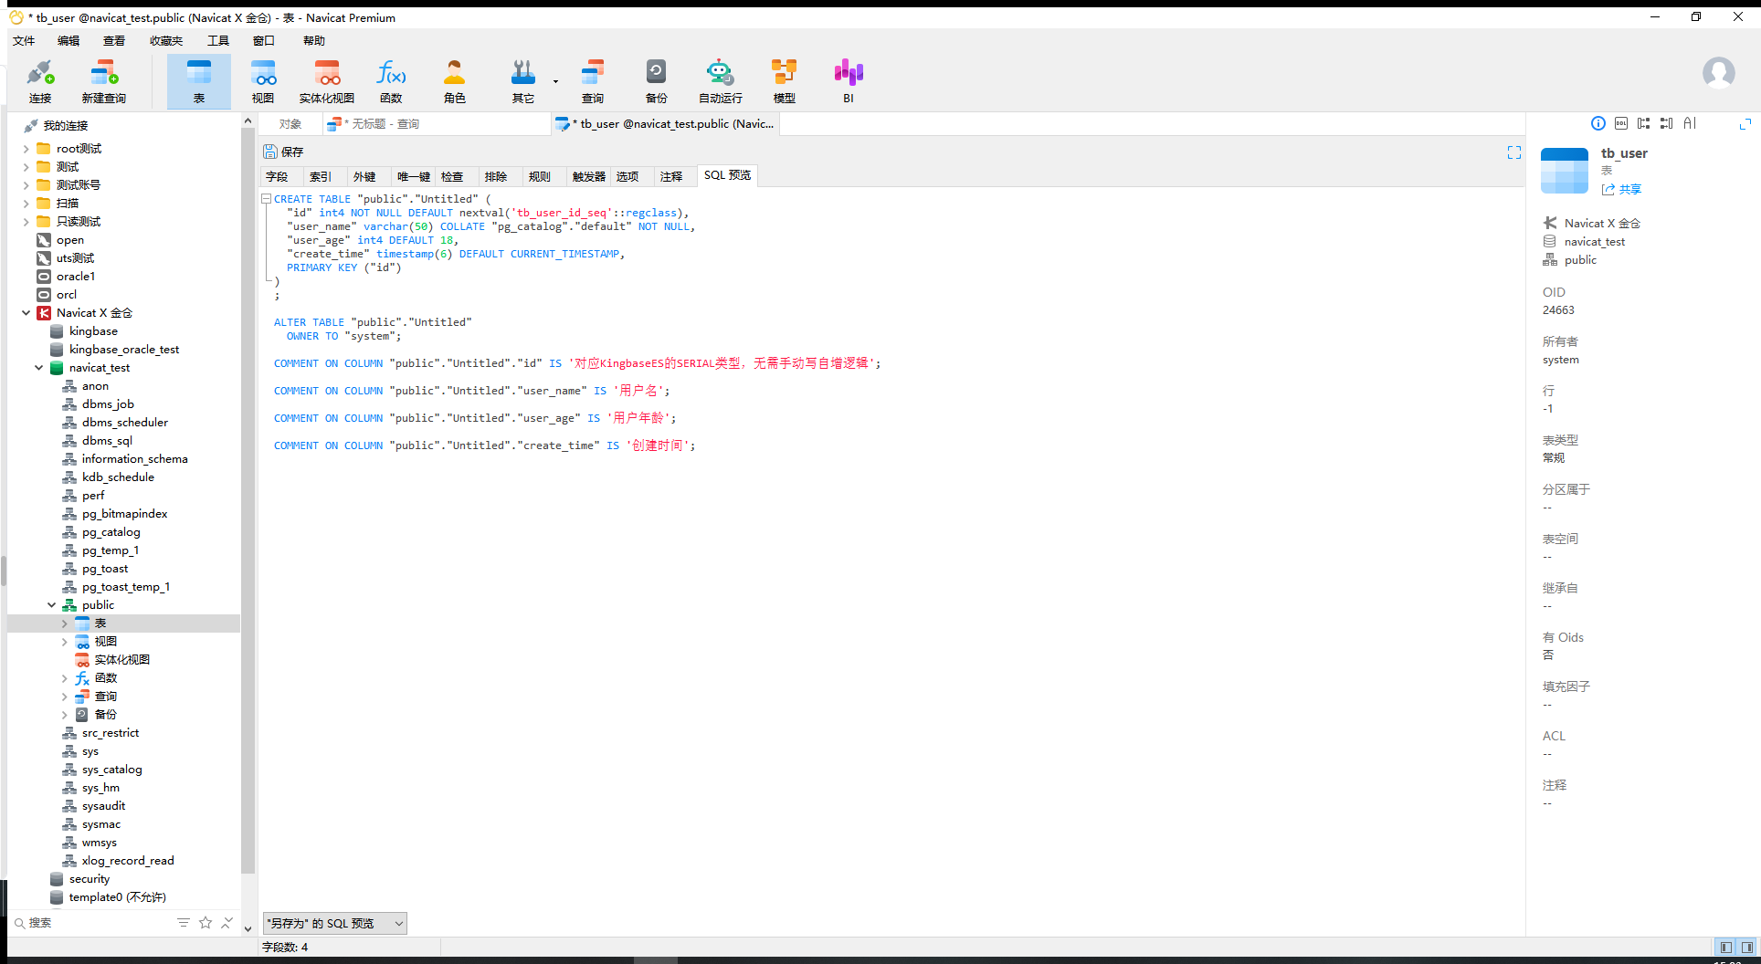Open the "另存为" 的 SQL 预览 dropdown
Viewport: 1761px width, 964px height.
[335, 923]
